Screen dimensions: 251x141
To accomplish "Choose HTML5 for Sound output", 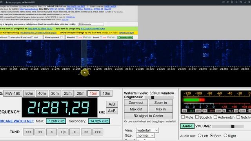I will [108, 37].
